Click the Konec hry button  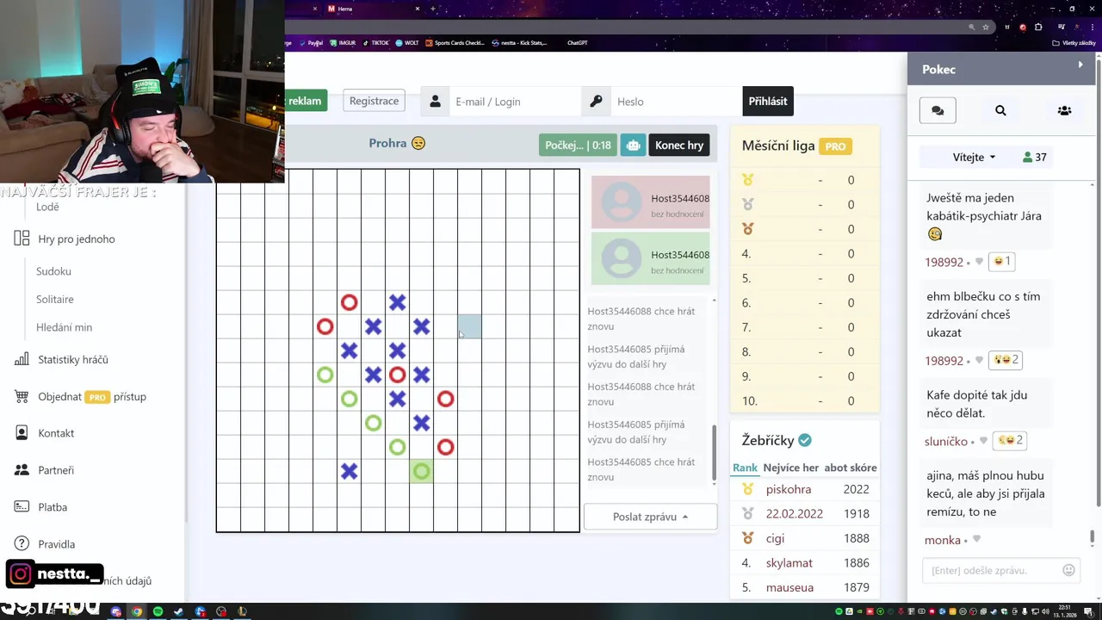[679, 145]
